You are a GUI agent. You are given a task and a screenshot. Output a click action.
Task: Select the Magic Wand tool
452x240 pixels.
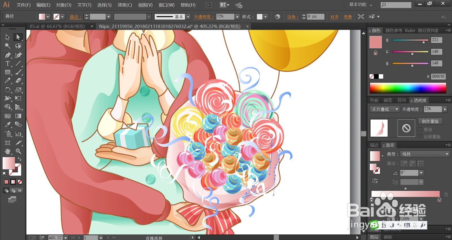[8, 46]
